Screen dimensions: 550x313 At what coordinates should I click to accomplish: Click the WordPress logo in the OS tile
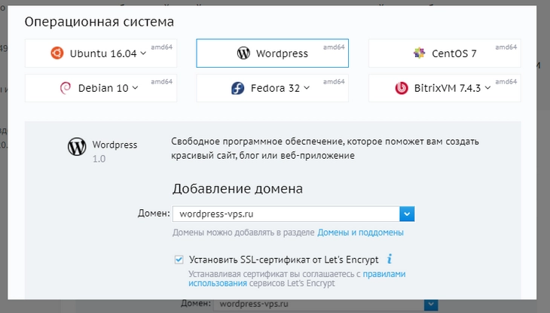[x=243, y=53]
